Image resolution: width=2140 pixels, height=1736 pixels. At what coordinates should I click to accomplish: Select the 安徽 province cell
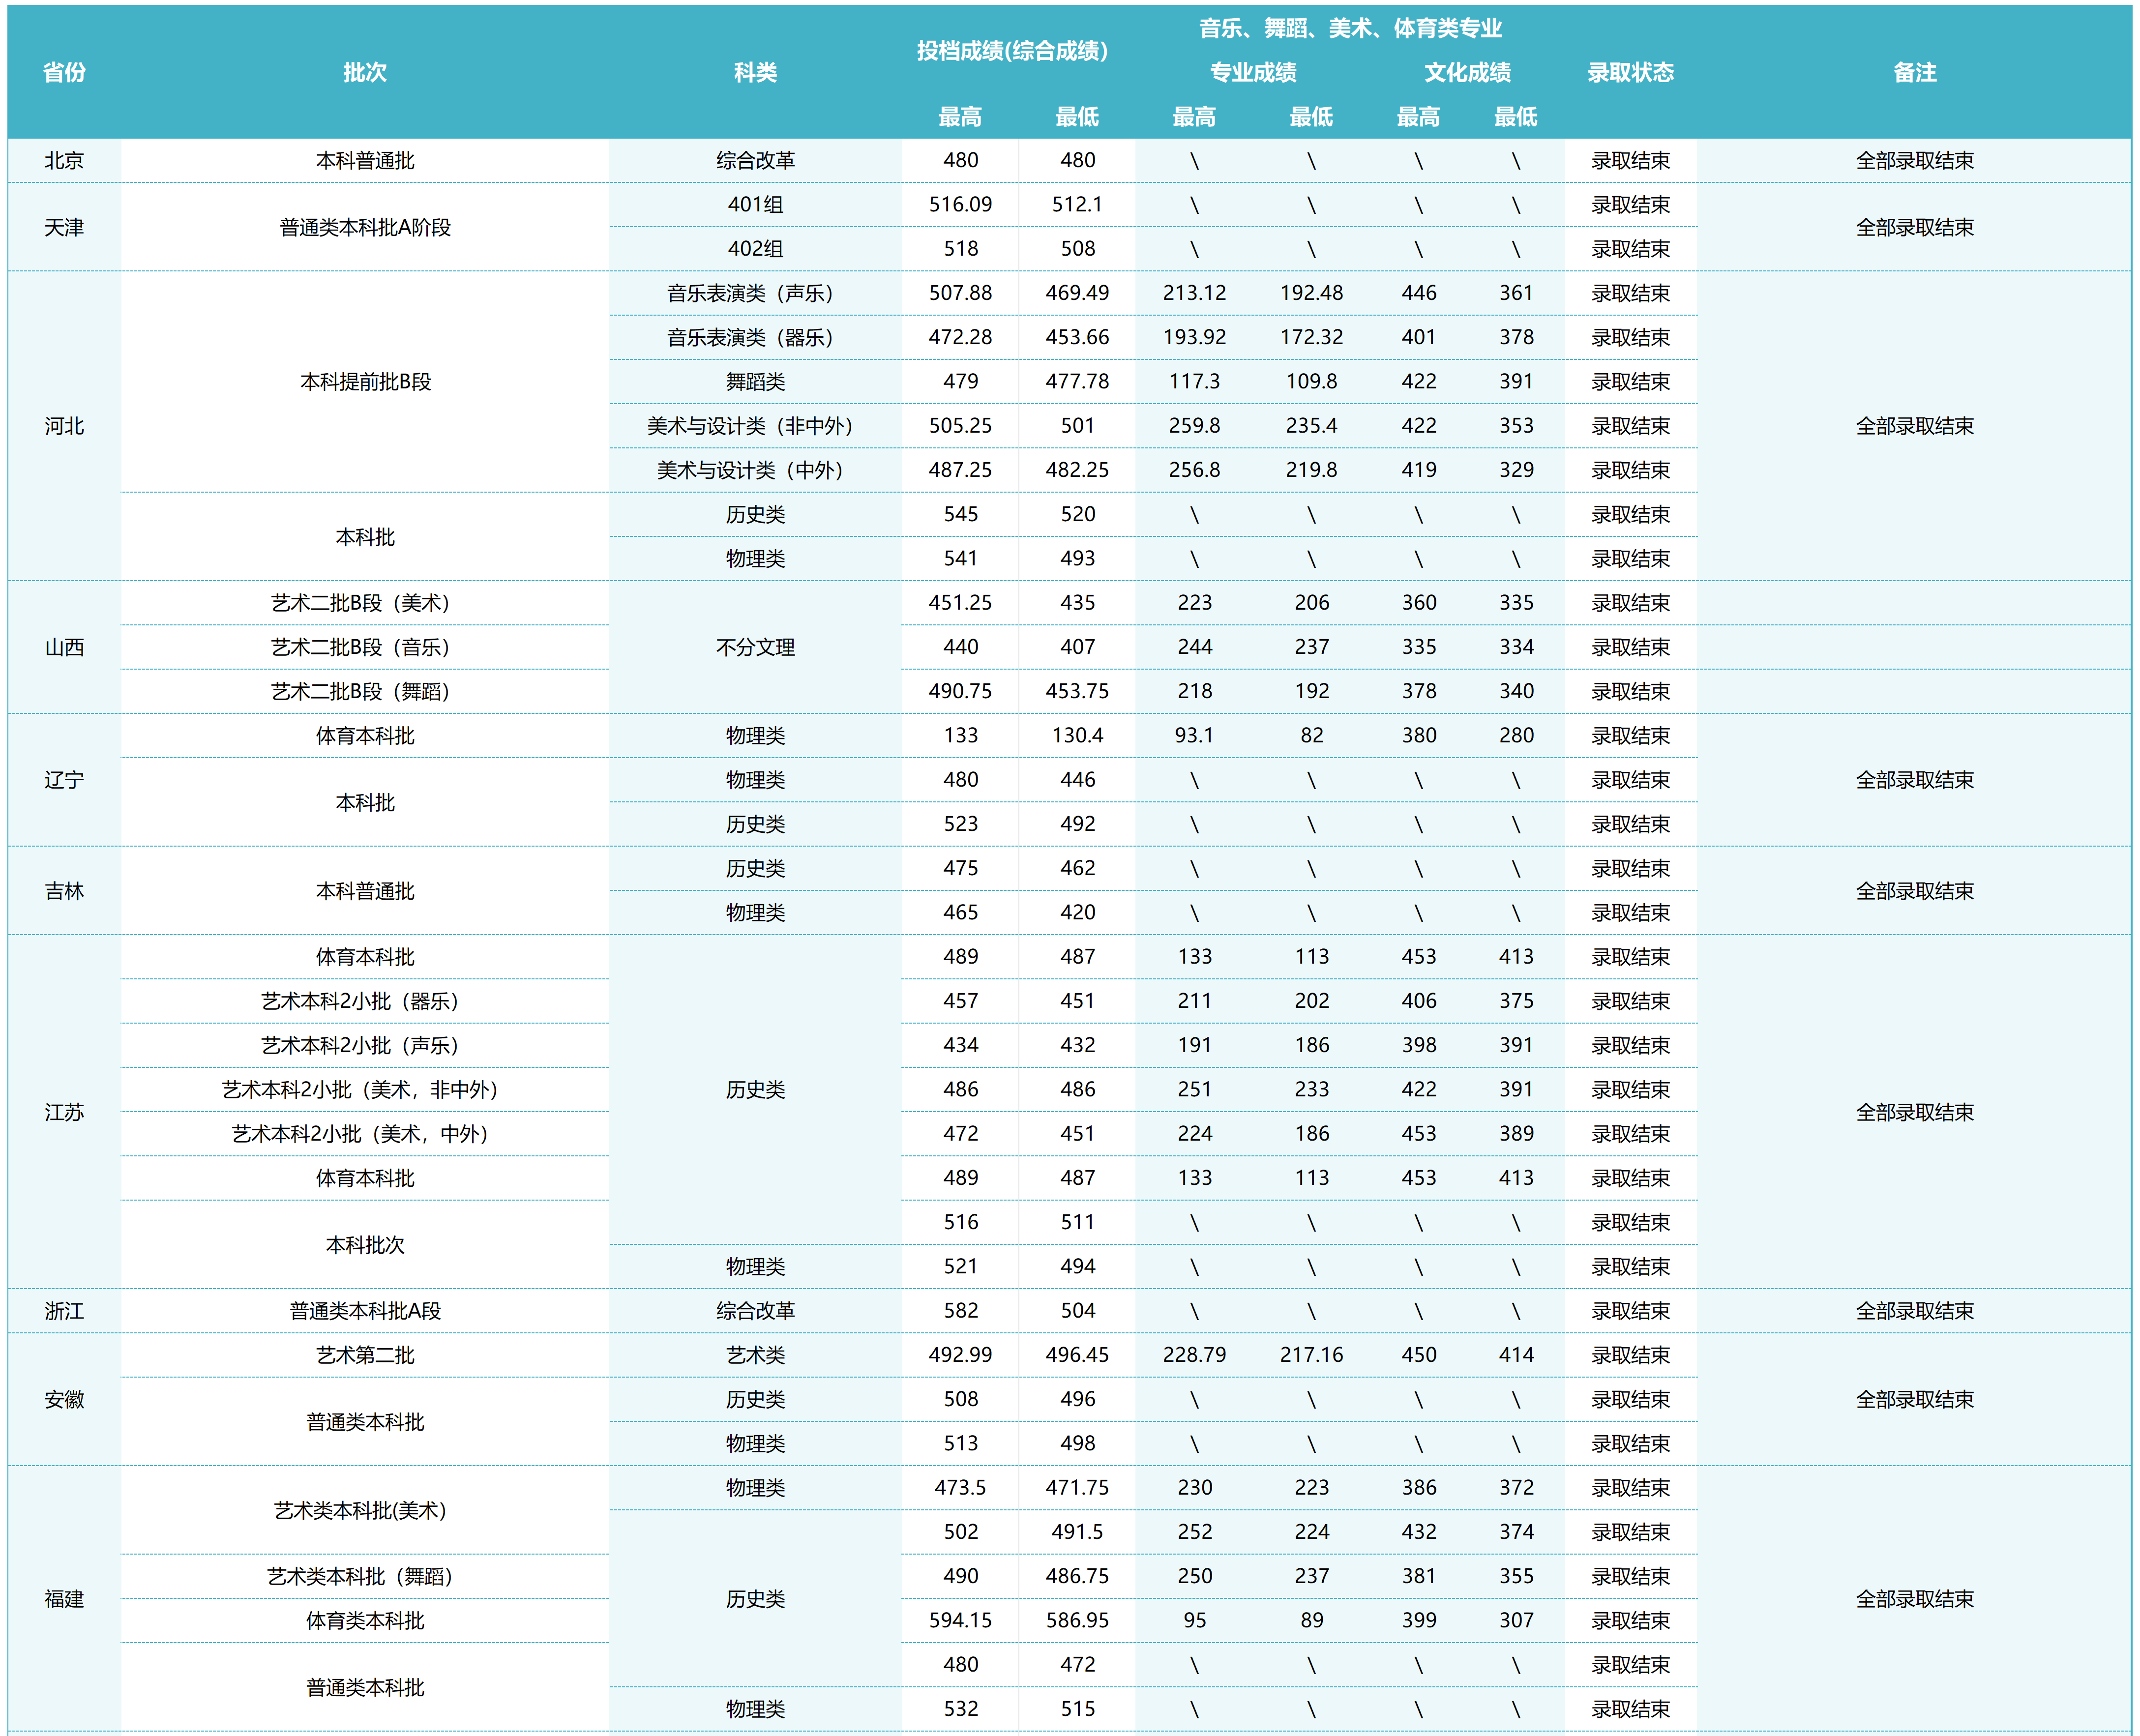(x=64, y=1399)
